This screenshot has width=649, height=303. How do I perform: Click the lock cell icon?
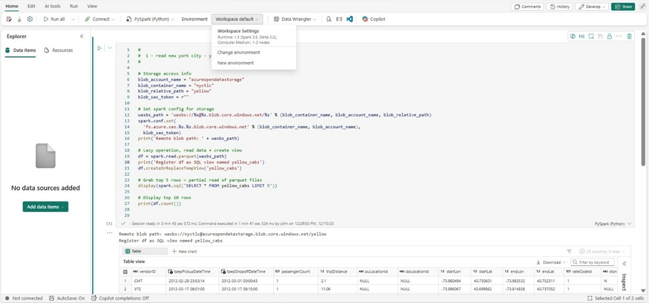(609, 36)
